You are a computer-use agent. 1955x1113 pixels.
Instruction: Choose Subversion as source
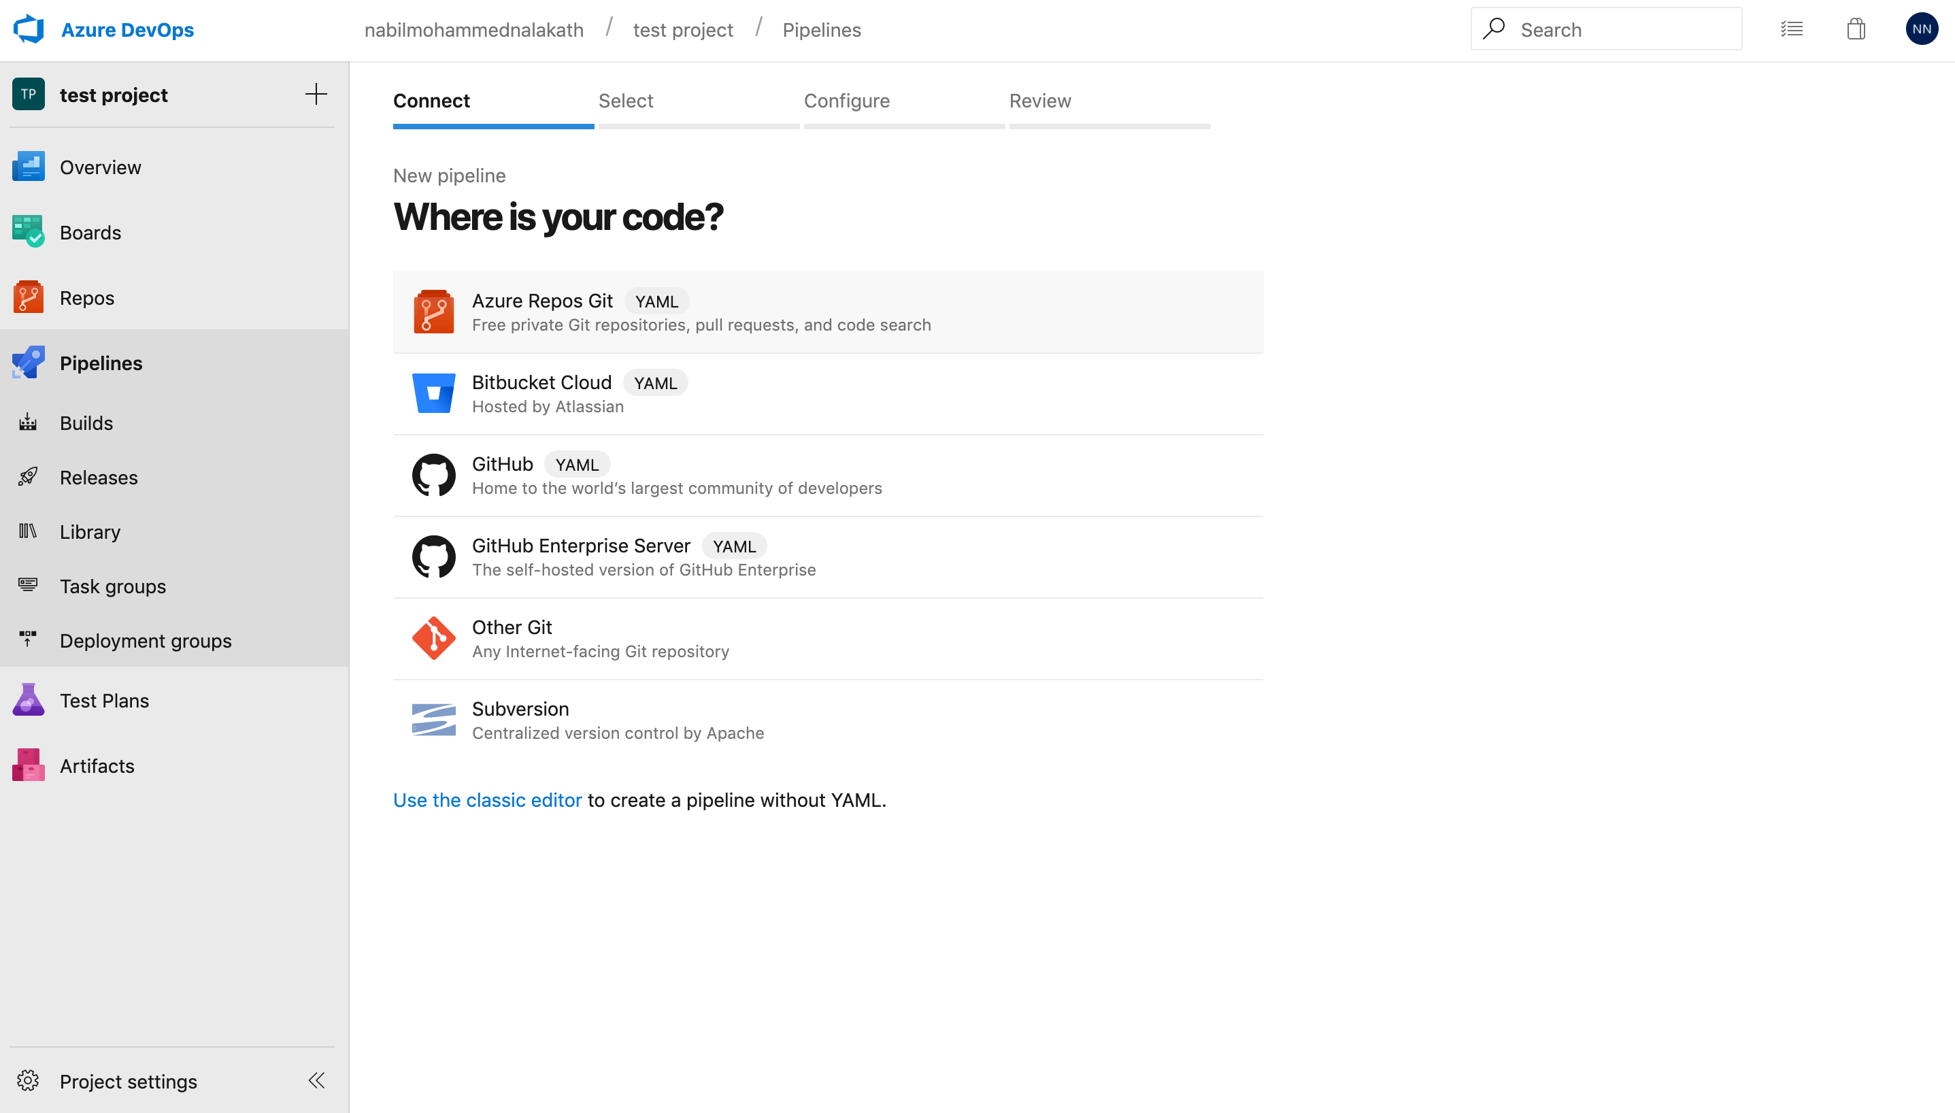click(828, 720)
